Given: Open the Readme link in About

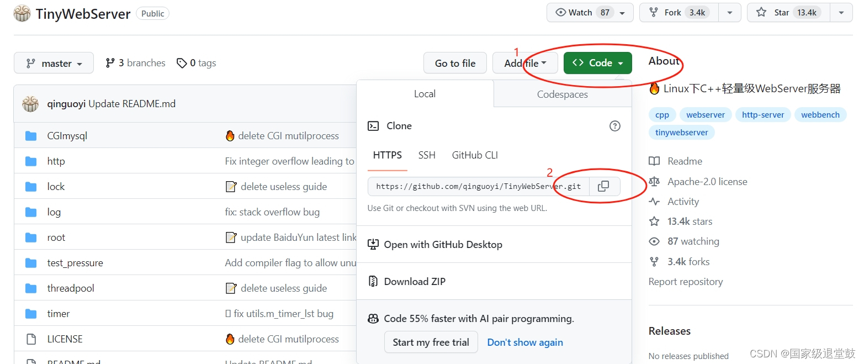Looking at the screenshot, I should click(x=685, y=161).
